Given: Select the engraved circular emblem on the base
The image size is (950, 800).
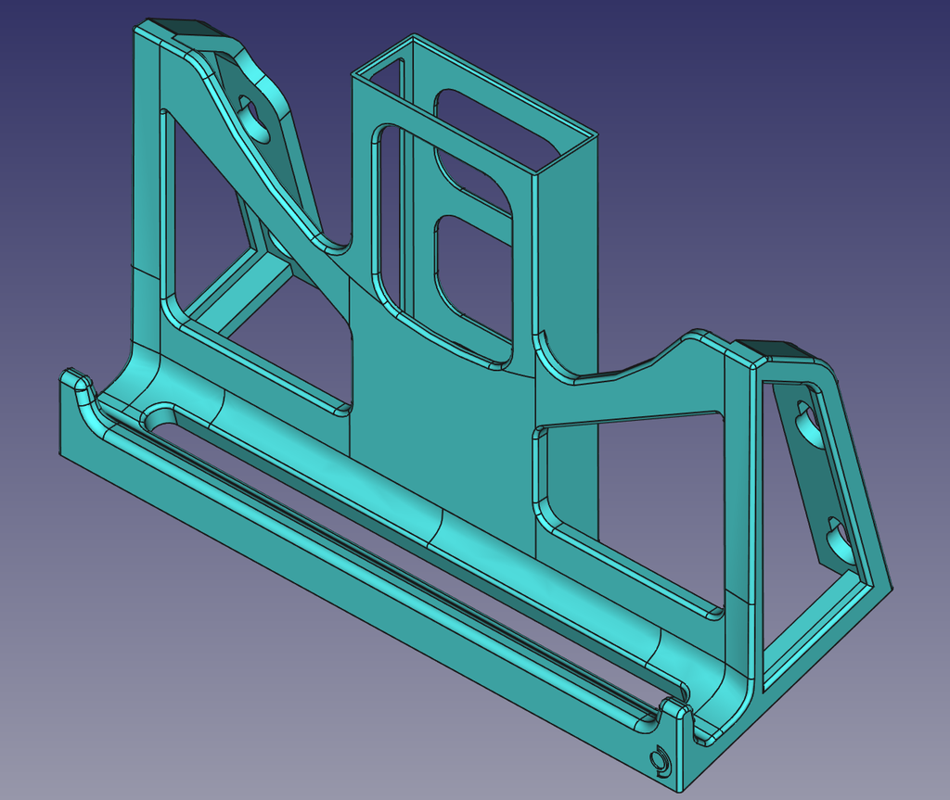Looking at the screenshot, I should click(x=659, y=761).
